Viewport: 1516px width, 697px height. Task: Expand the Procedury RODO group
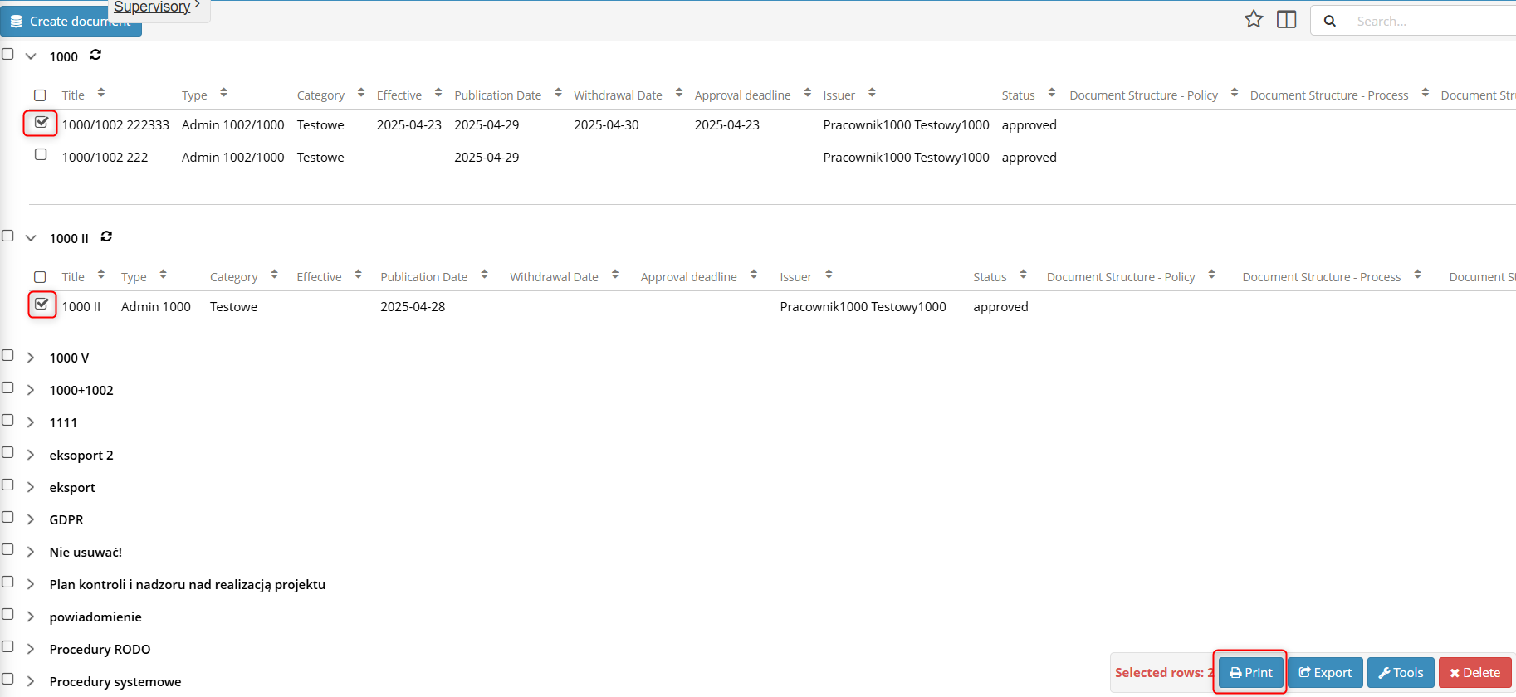click(31, 649)
